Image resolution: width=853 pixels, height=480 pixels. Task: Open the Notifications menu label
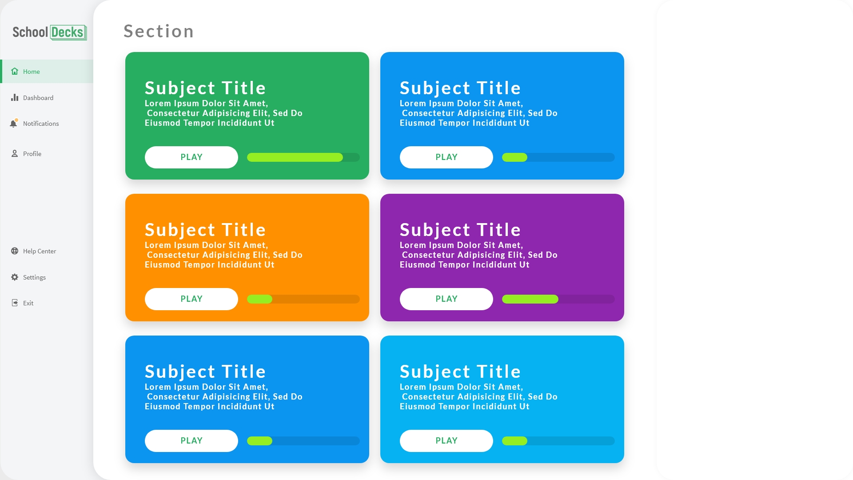click(x=41, y=124)
